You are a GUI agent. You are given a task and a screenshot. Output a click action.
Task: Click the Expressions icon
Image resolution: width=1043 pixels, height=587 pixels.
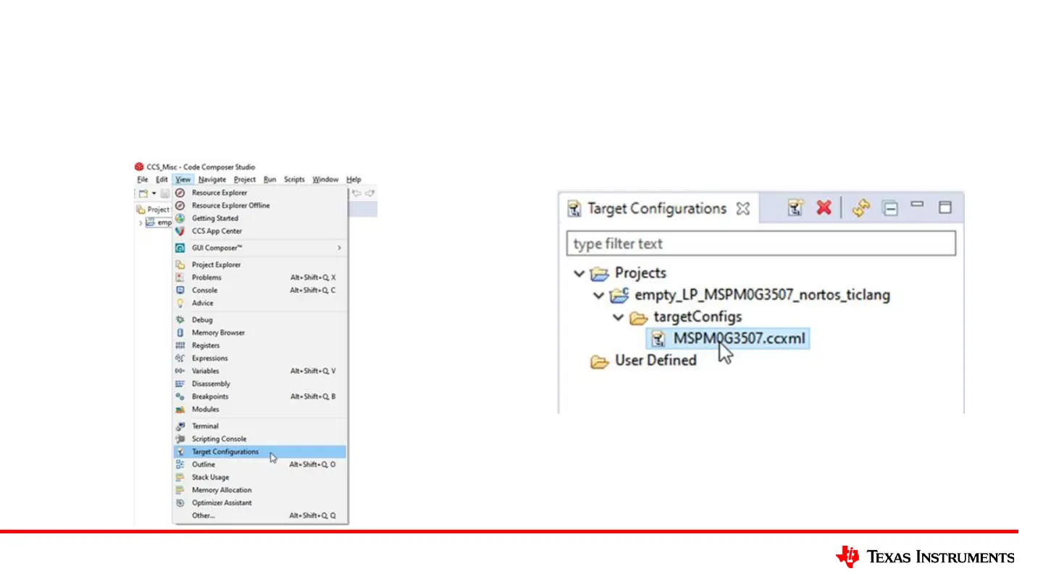(180, 358)
